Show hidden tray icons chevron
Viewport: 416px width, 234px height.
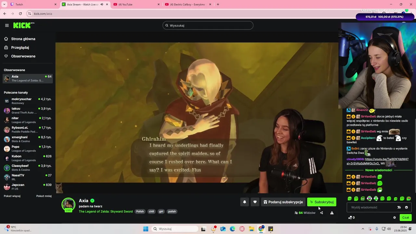363,229
